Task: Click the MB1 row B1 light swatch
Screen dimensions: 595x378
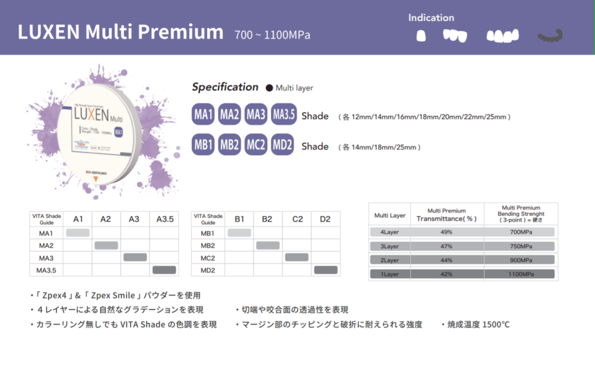Action: (x=239, y=233)
